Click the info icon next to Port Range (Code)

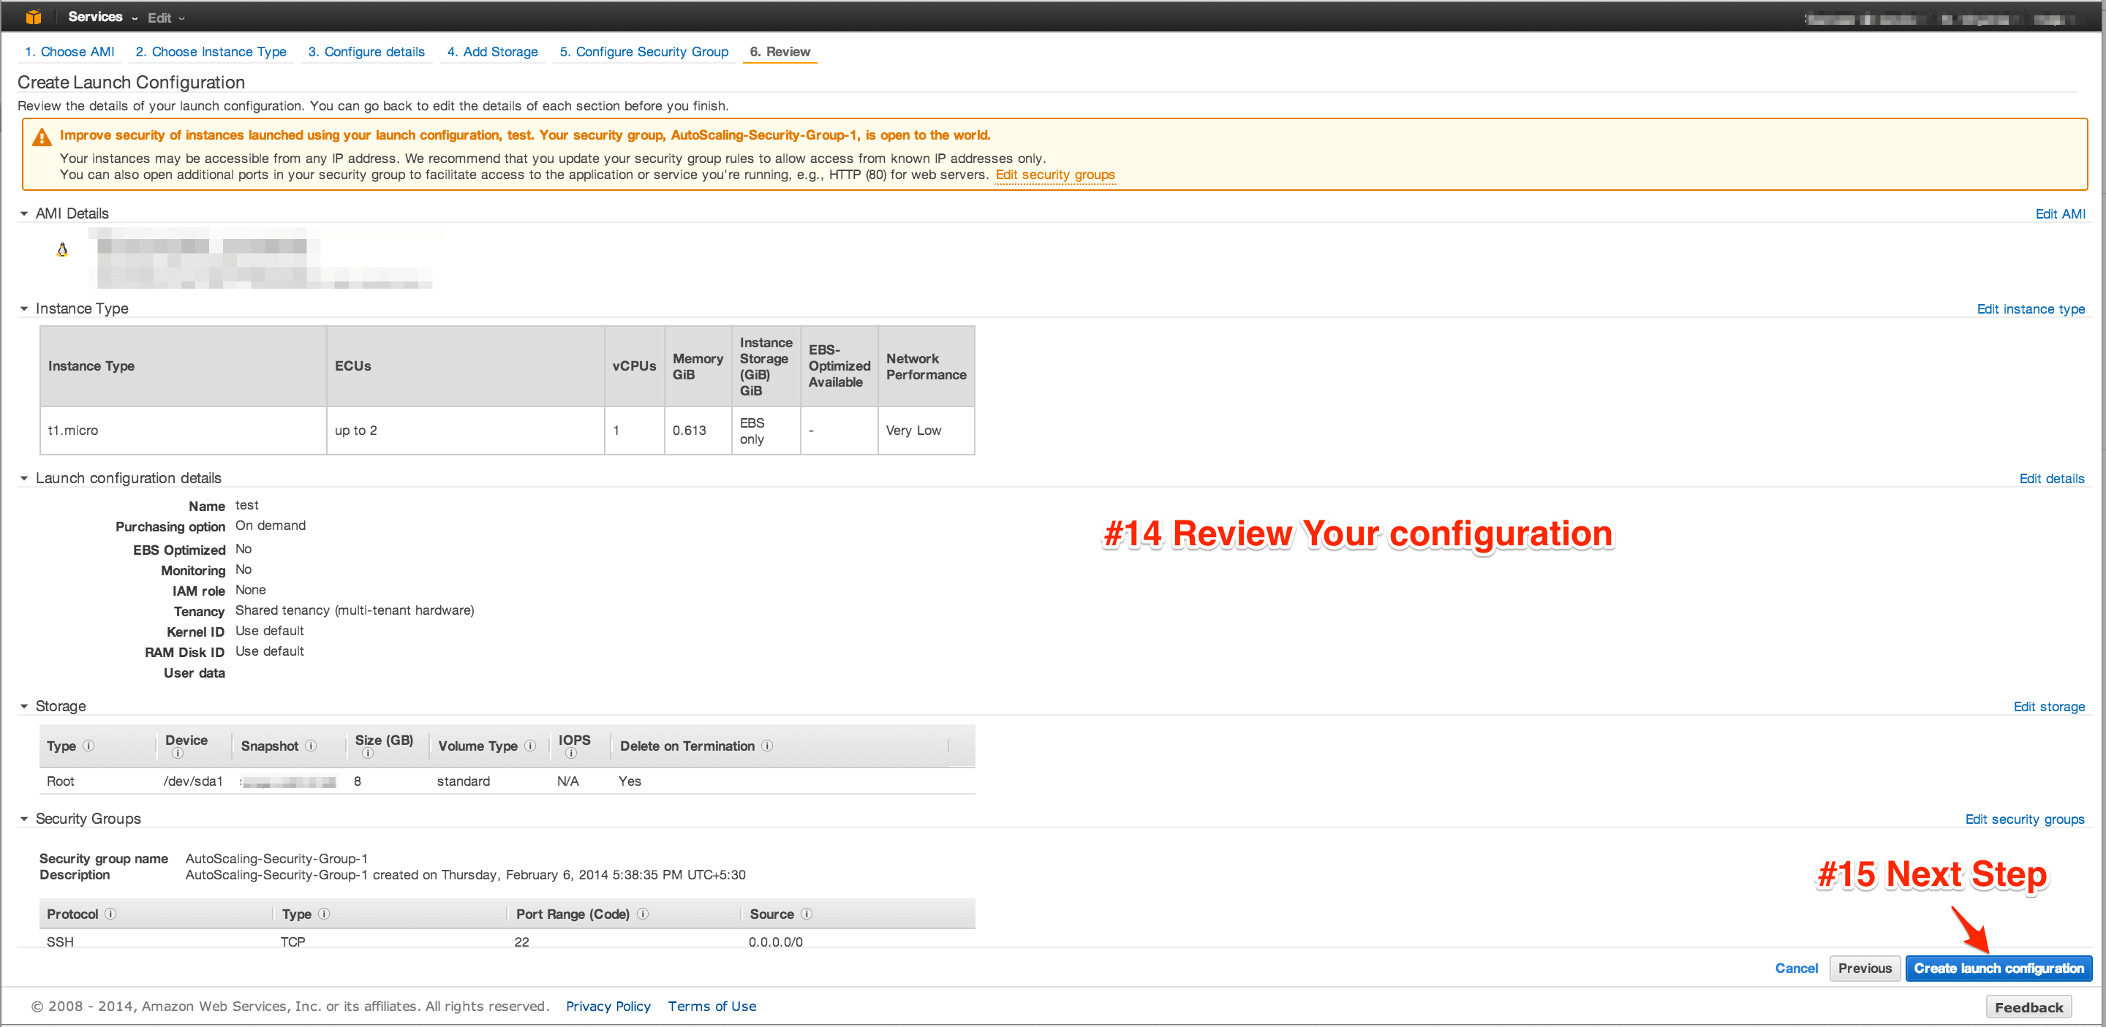(x=643, y=914)
